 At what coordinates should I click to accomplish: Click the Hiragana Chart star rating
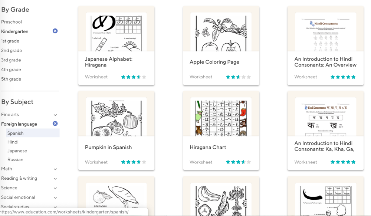(x=239, y=162)
